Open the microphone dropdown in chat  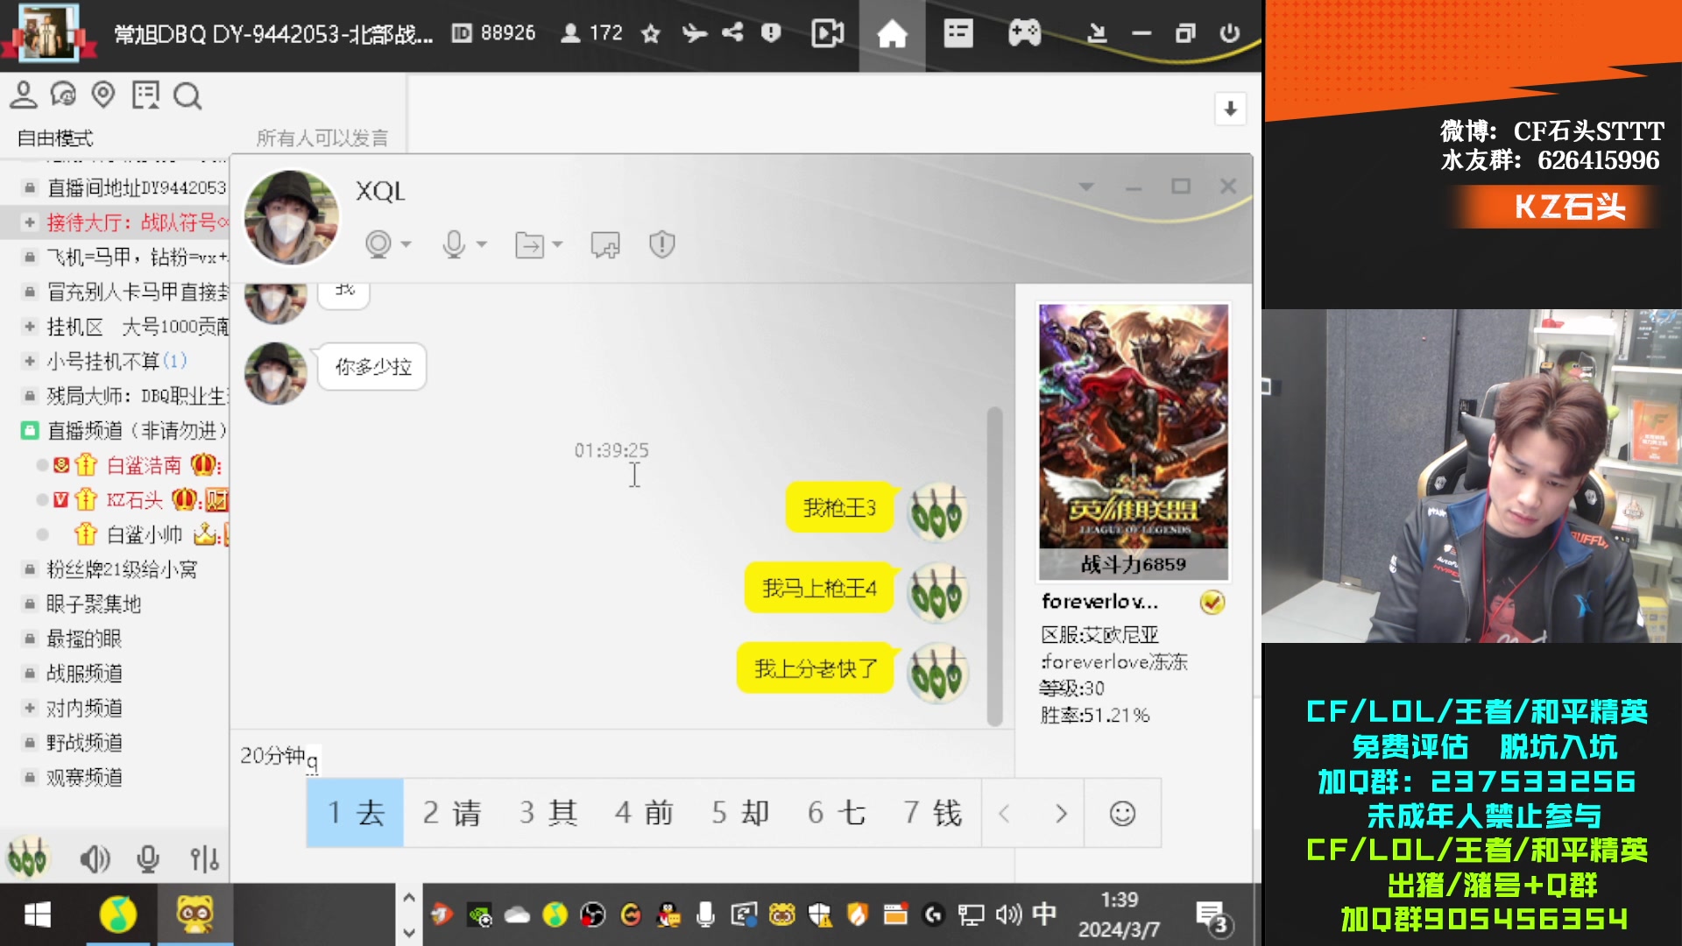pos(482,244)
